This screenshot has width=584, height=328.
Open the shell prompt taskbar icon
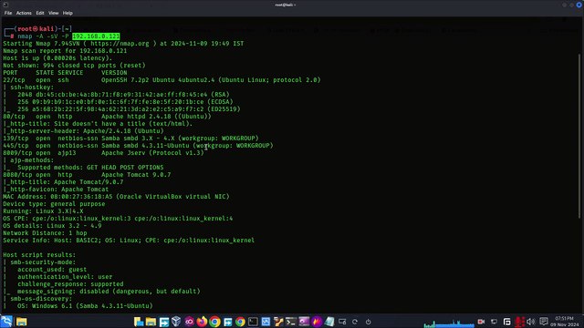coord(291,322)
